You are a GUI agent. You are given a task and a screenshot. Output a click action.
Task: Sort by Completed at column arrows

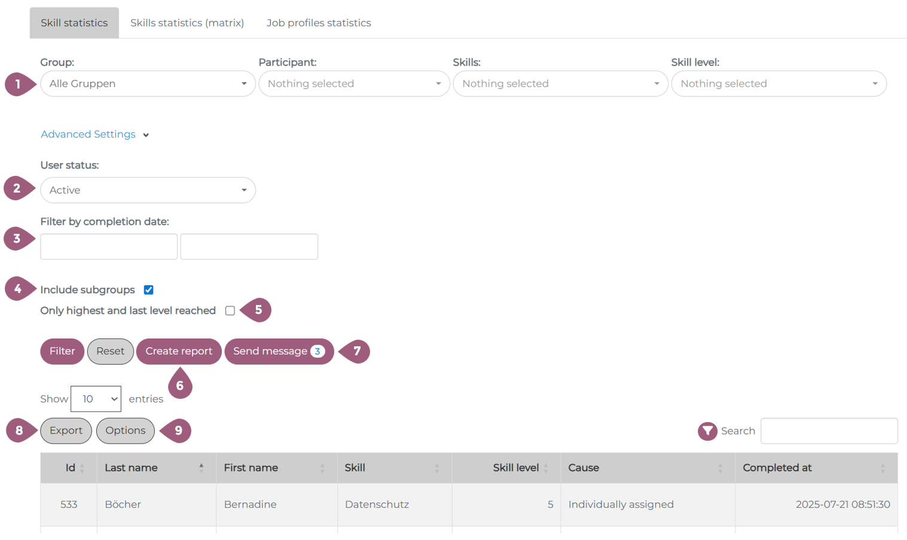point(882,468)
